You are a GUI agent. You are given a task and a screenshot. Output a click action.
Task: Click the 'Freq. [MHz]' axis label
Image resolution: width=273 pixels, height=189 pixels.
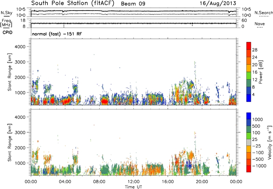tap(6, 23)
